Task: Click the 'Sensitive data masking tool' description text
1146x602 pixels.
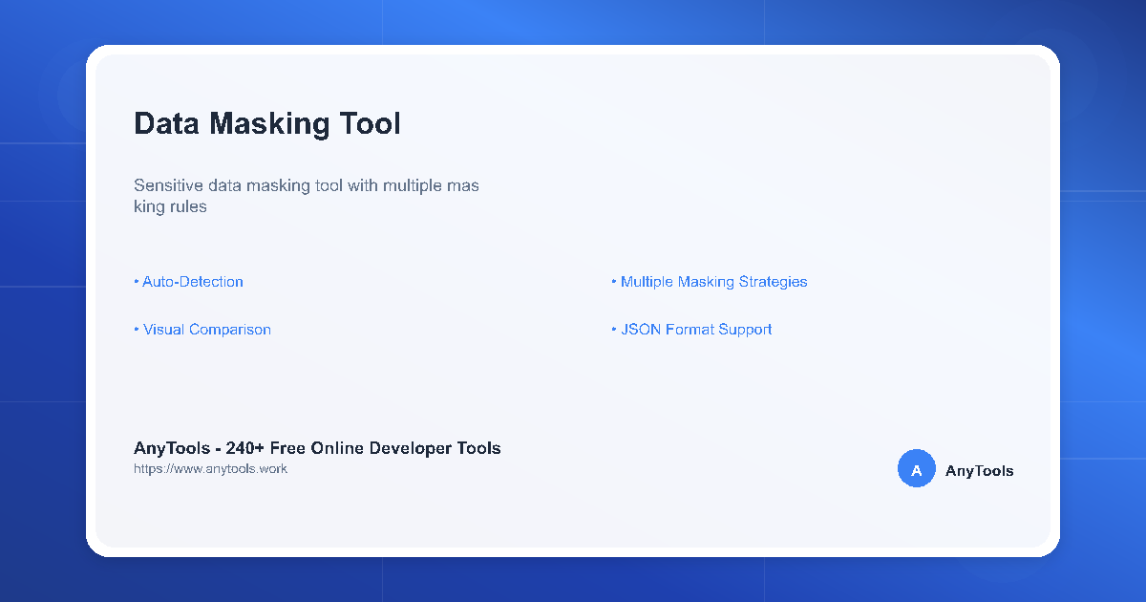Action: click(307, 195)
